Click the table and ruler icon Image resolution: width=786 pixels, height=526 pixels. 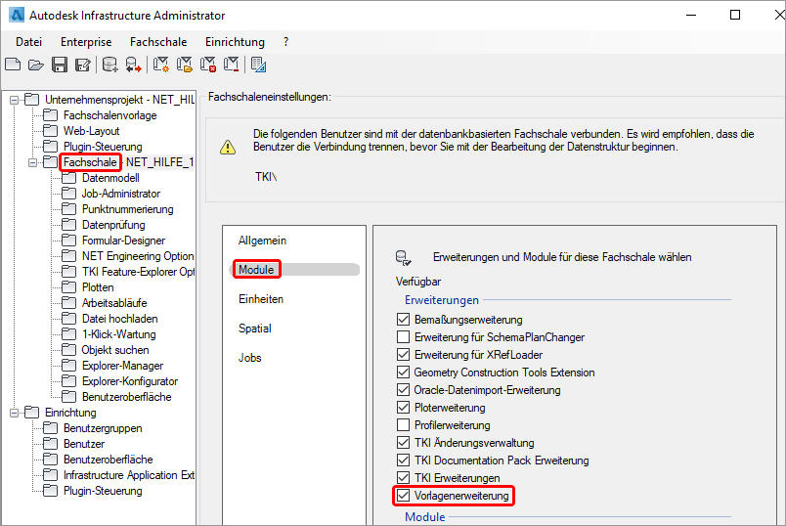[x=259, y=65]
